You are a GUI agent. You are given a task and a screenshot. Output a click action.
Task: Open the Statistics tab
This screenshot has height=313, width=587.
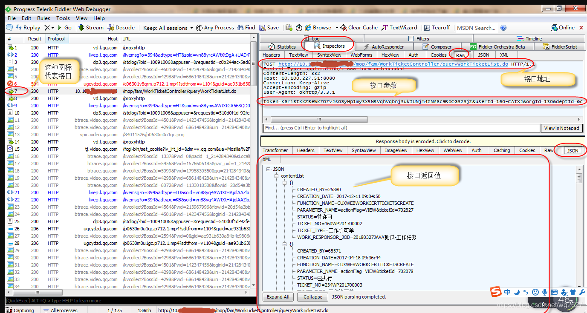[x=282, y=47]
